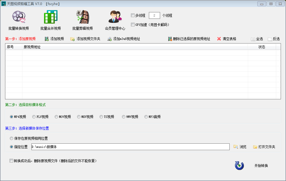Click 添加视频文件夹 button text
The width and height of the screenshot is (286, 181).
tap(88, 39)
